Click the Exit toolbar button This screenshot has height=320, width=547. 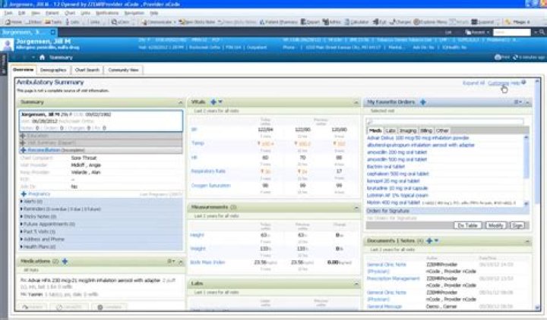click(x=380, y=22)
